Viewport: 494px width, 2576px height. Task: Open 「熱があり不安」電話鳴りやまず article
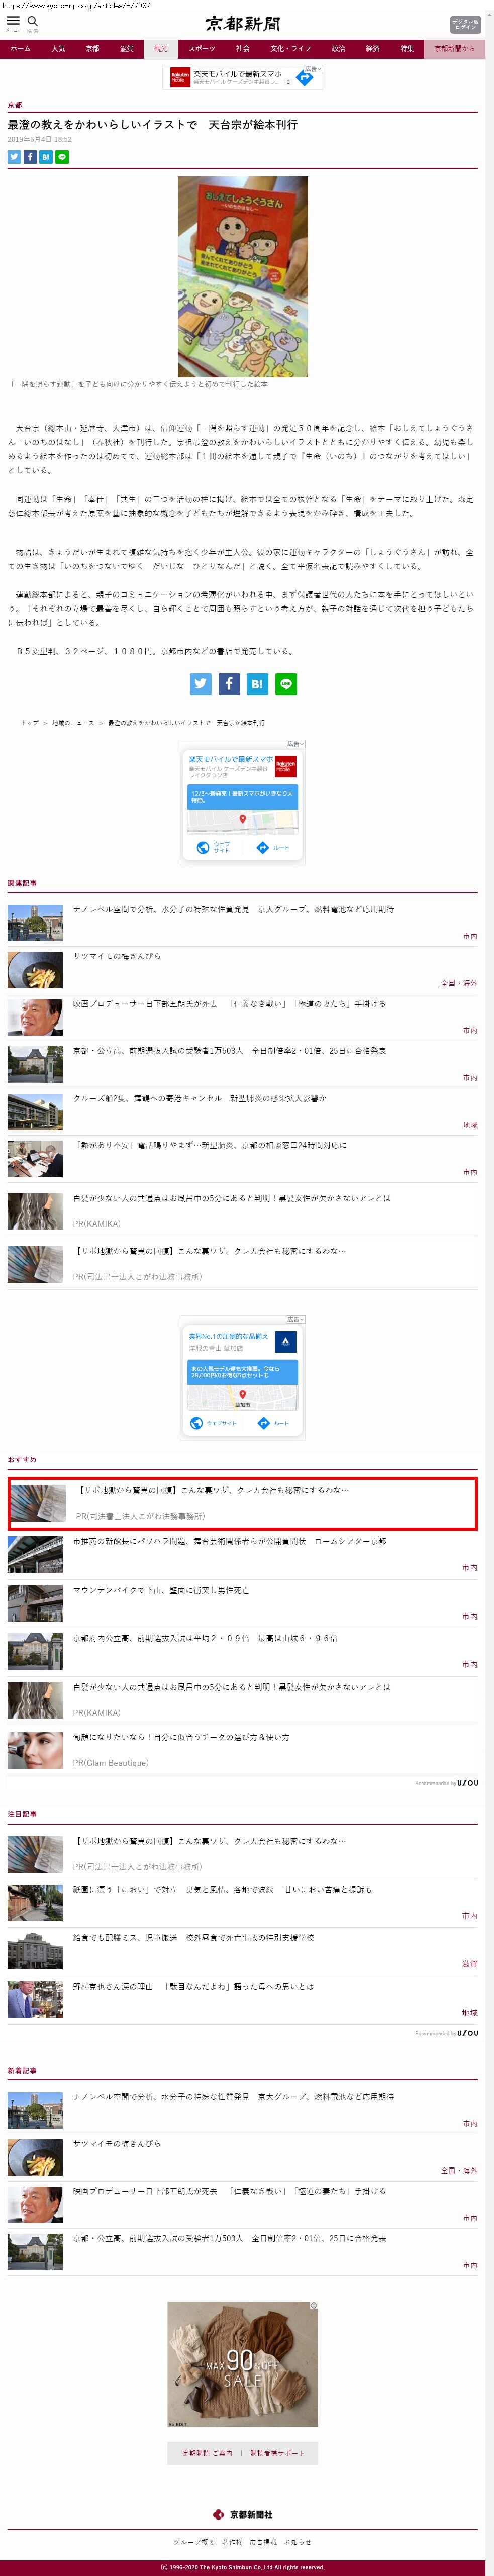[210, 1145]
